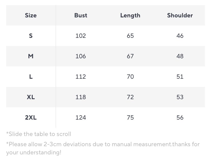This screenshot has width=211, height=161.
Task: Click bust value 102 for size S
Action: (x=81, y=36)
